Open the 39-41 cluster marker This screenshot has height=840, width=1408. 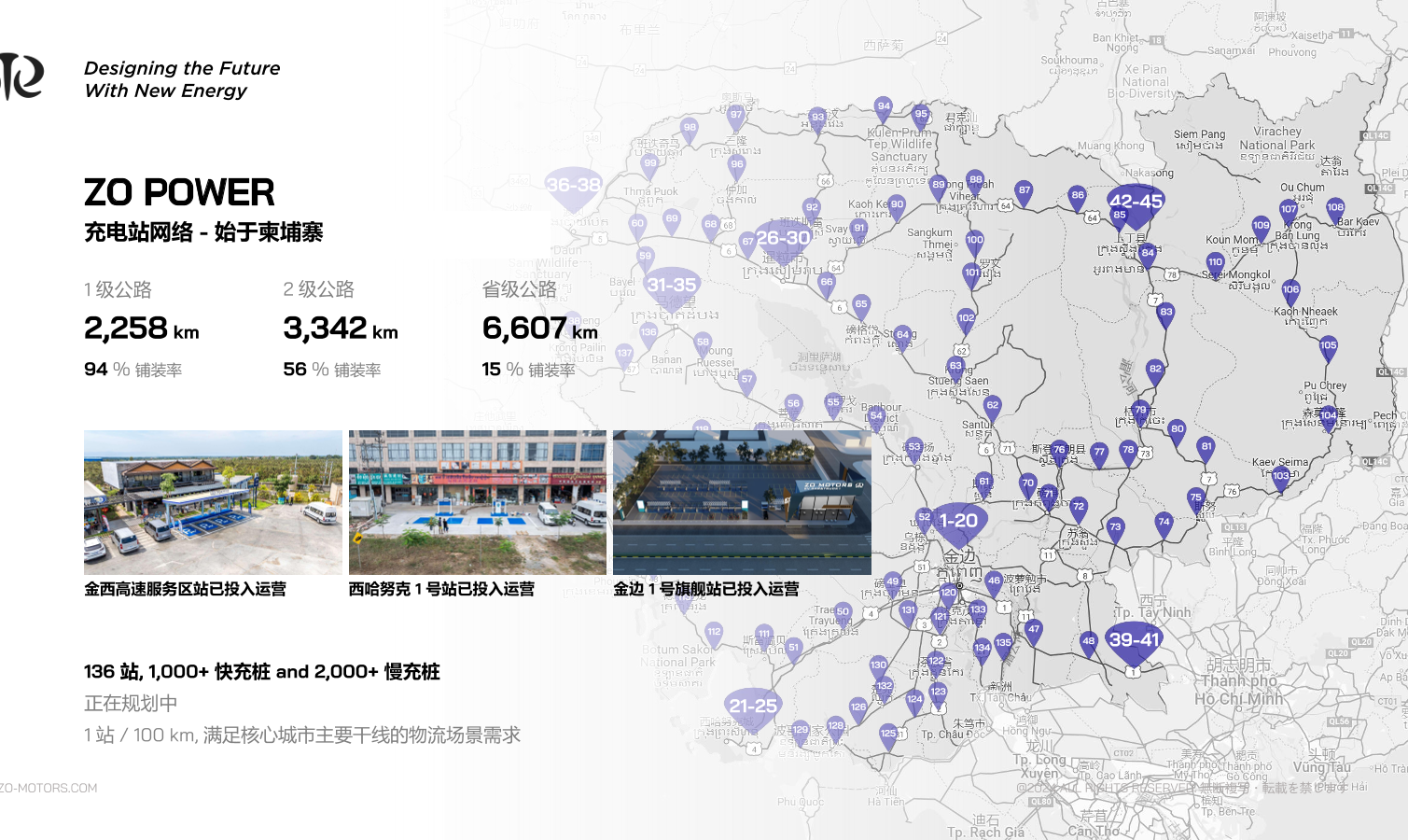point(1134,645)
